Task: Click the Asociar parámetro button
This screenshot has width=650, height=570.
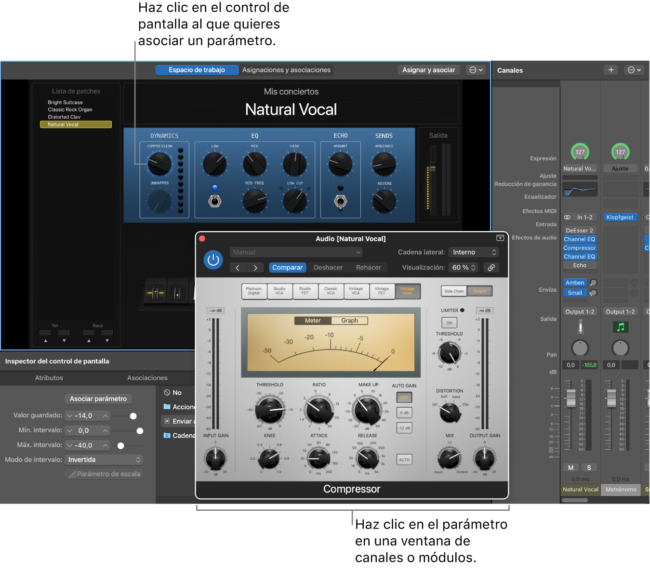Action: point(98,399)
